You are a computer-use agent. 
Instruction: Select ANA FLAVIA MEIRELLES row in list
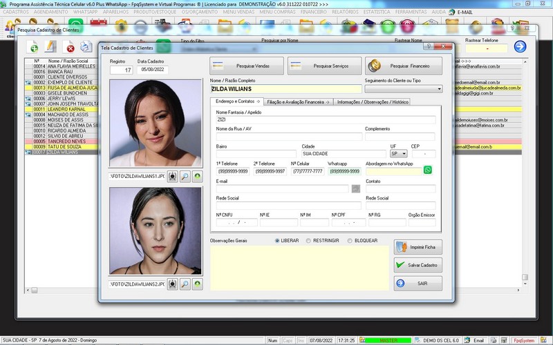[x=62, y=66]
